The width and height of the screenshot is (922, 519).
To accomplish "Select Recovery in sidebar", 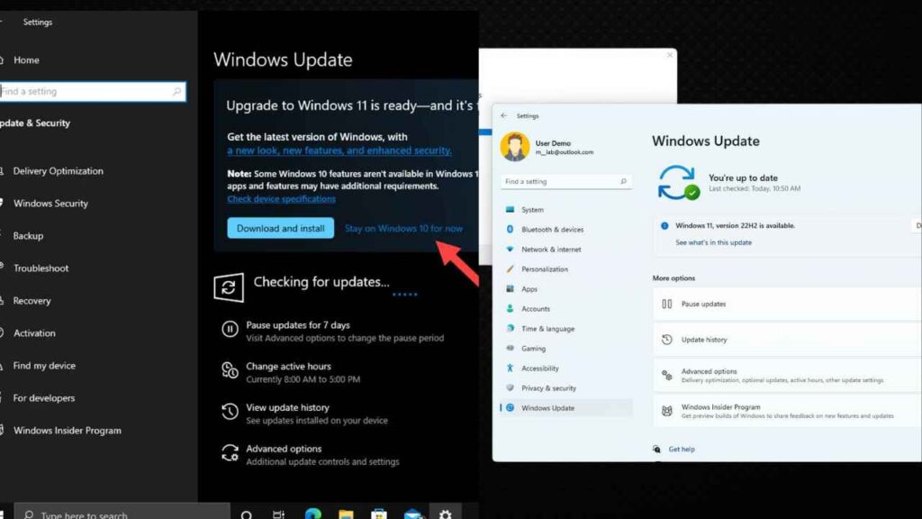I will coord(32,300).
